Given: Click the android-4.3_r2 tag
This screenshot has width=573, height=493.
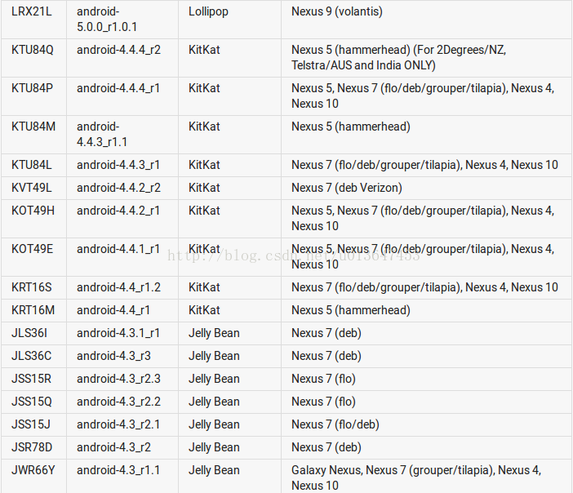Looking at the screenshot, I should [x=113, y=447].
